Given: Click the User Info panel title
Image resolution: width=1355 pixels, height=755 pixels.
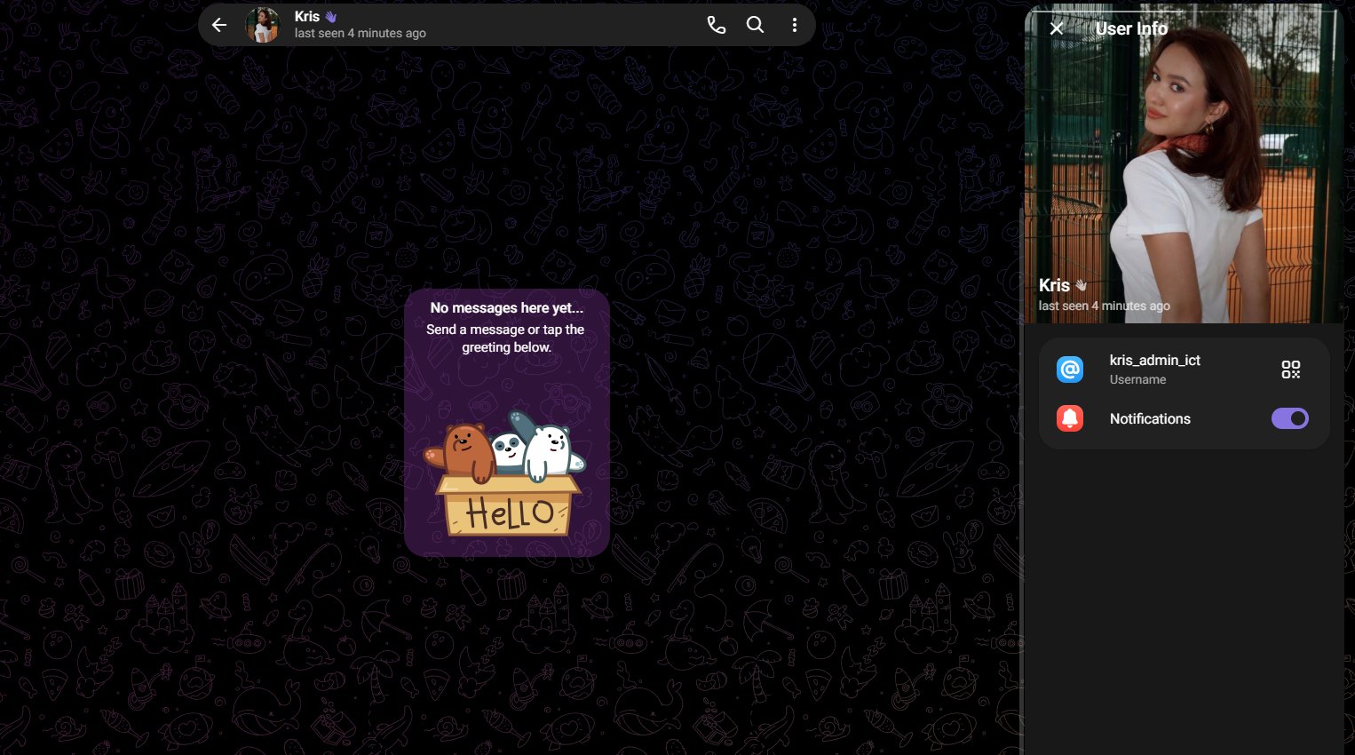Looking at the screenshot, I should click(1131, 28).
